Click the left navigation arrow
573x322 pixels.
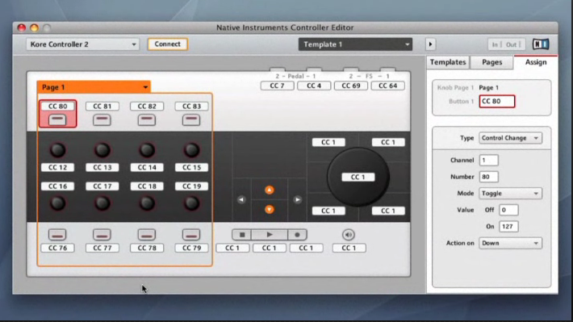[241, 199]
